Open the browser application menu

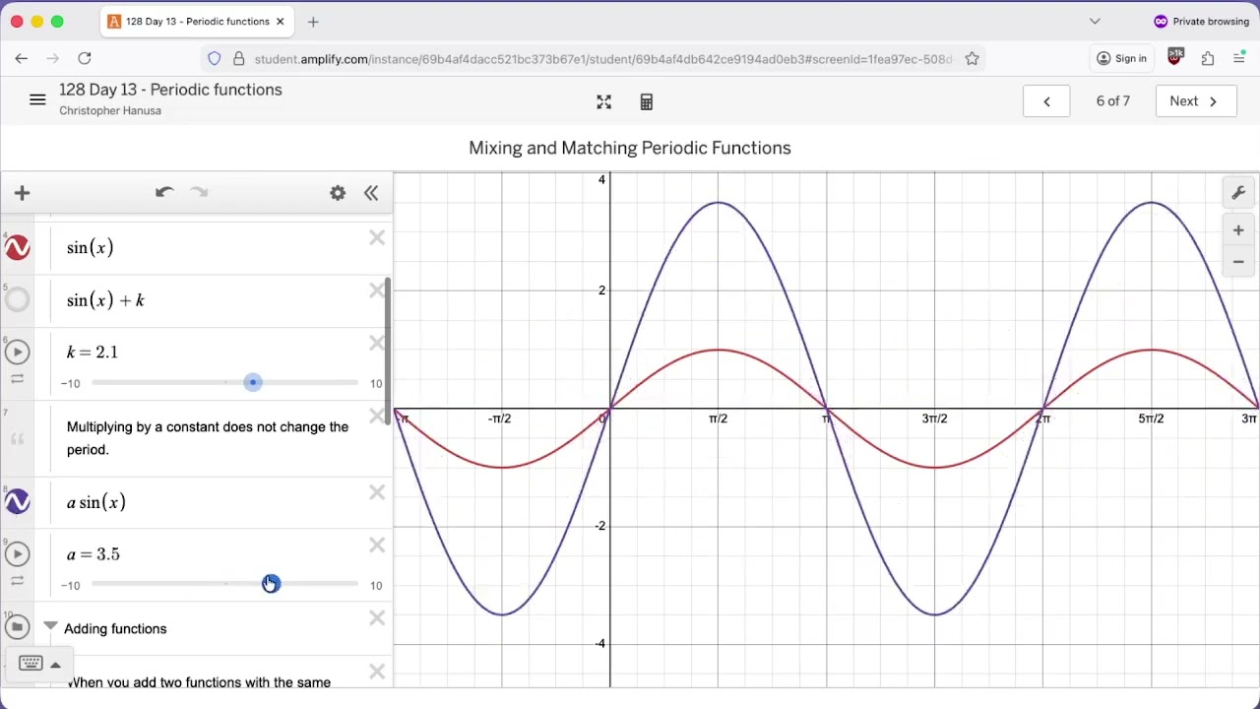pos(1240,58)
